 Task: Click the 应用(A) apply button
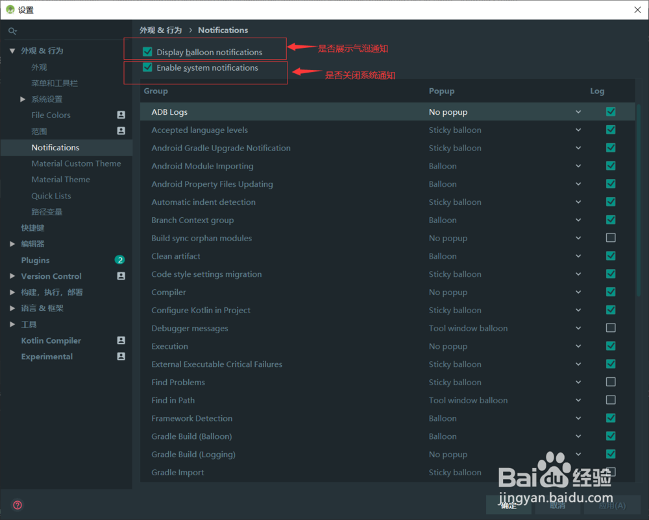[x=612, y=505]
